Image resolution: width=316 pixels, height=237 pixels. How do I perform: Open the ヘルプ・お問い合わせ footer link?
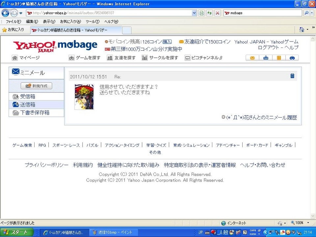pyautogui.click(x=263, y=165)
